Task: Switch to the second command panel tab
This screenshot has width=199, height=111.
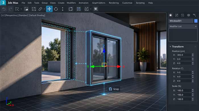Action: click(x=177, y=15)
